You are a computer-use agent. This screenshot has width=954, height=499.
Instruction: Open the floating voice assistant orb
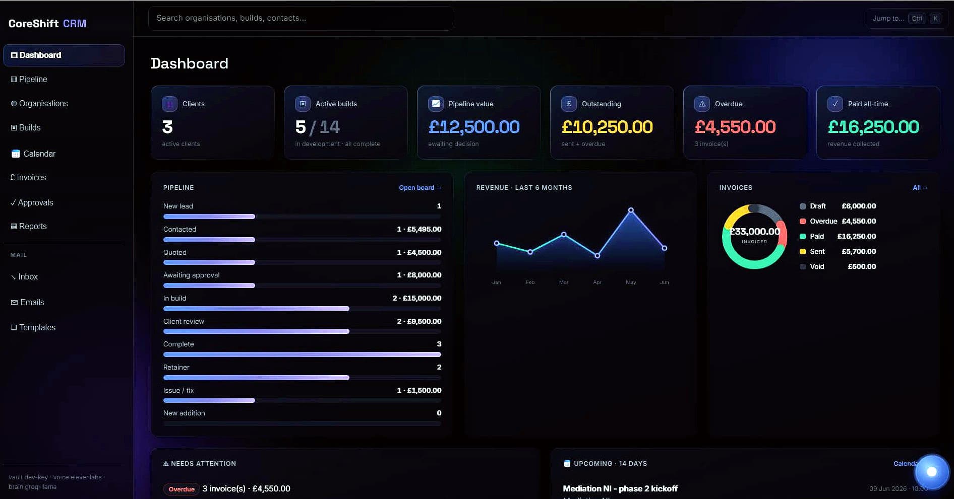point(932,472)
